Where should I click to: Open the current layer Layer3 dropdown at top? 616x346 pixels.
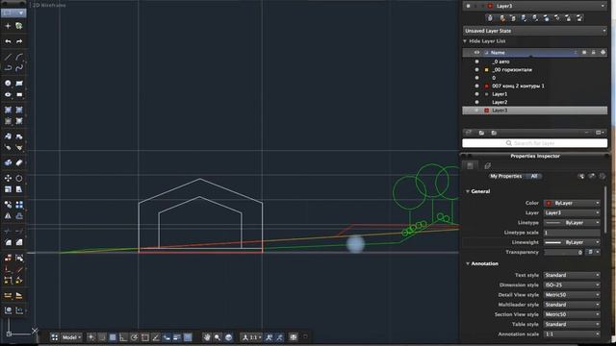(x=535, y=6)
